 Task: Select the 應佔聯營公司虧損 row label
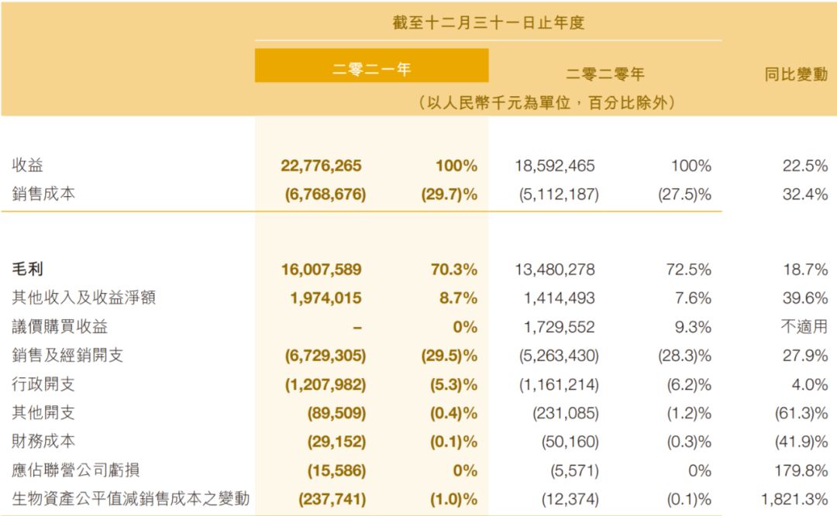(75, 470)
